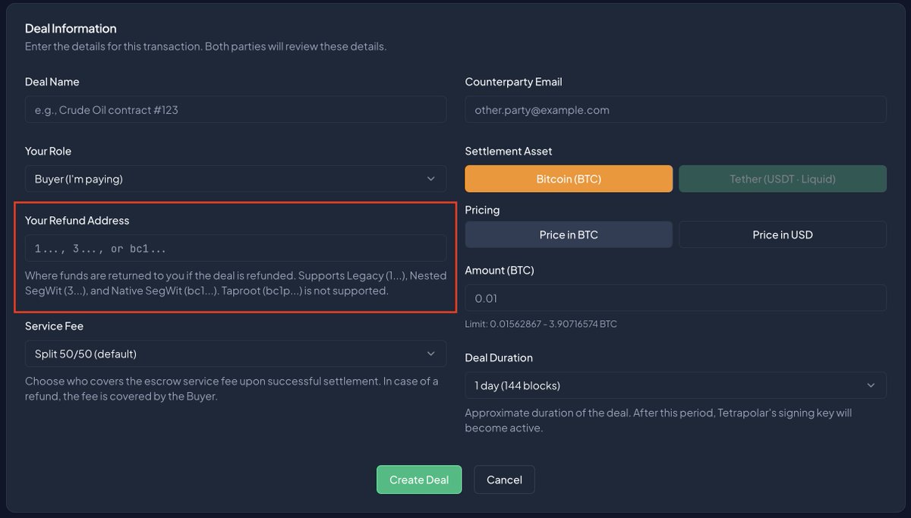Click the Create Deal button
The image size is (911, 518).
click(x=419, y=479)
